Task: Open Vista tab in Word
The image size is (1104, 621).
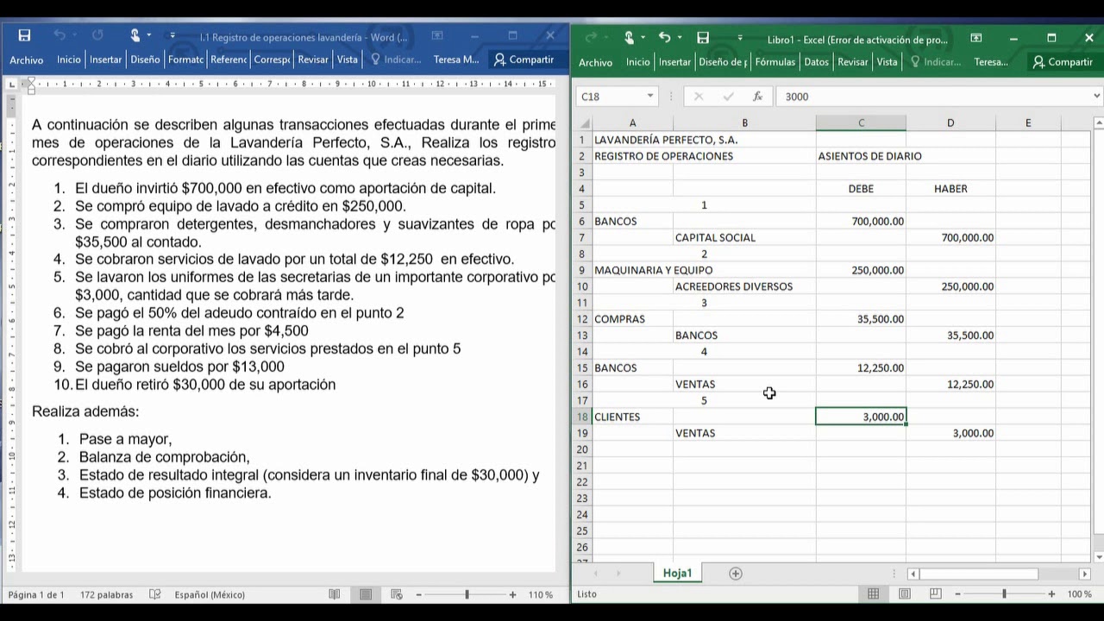Action: (x=348, y=60)
